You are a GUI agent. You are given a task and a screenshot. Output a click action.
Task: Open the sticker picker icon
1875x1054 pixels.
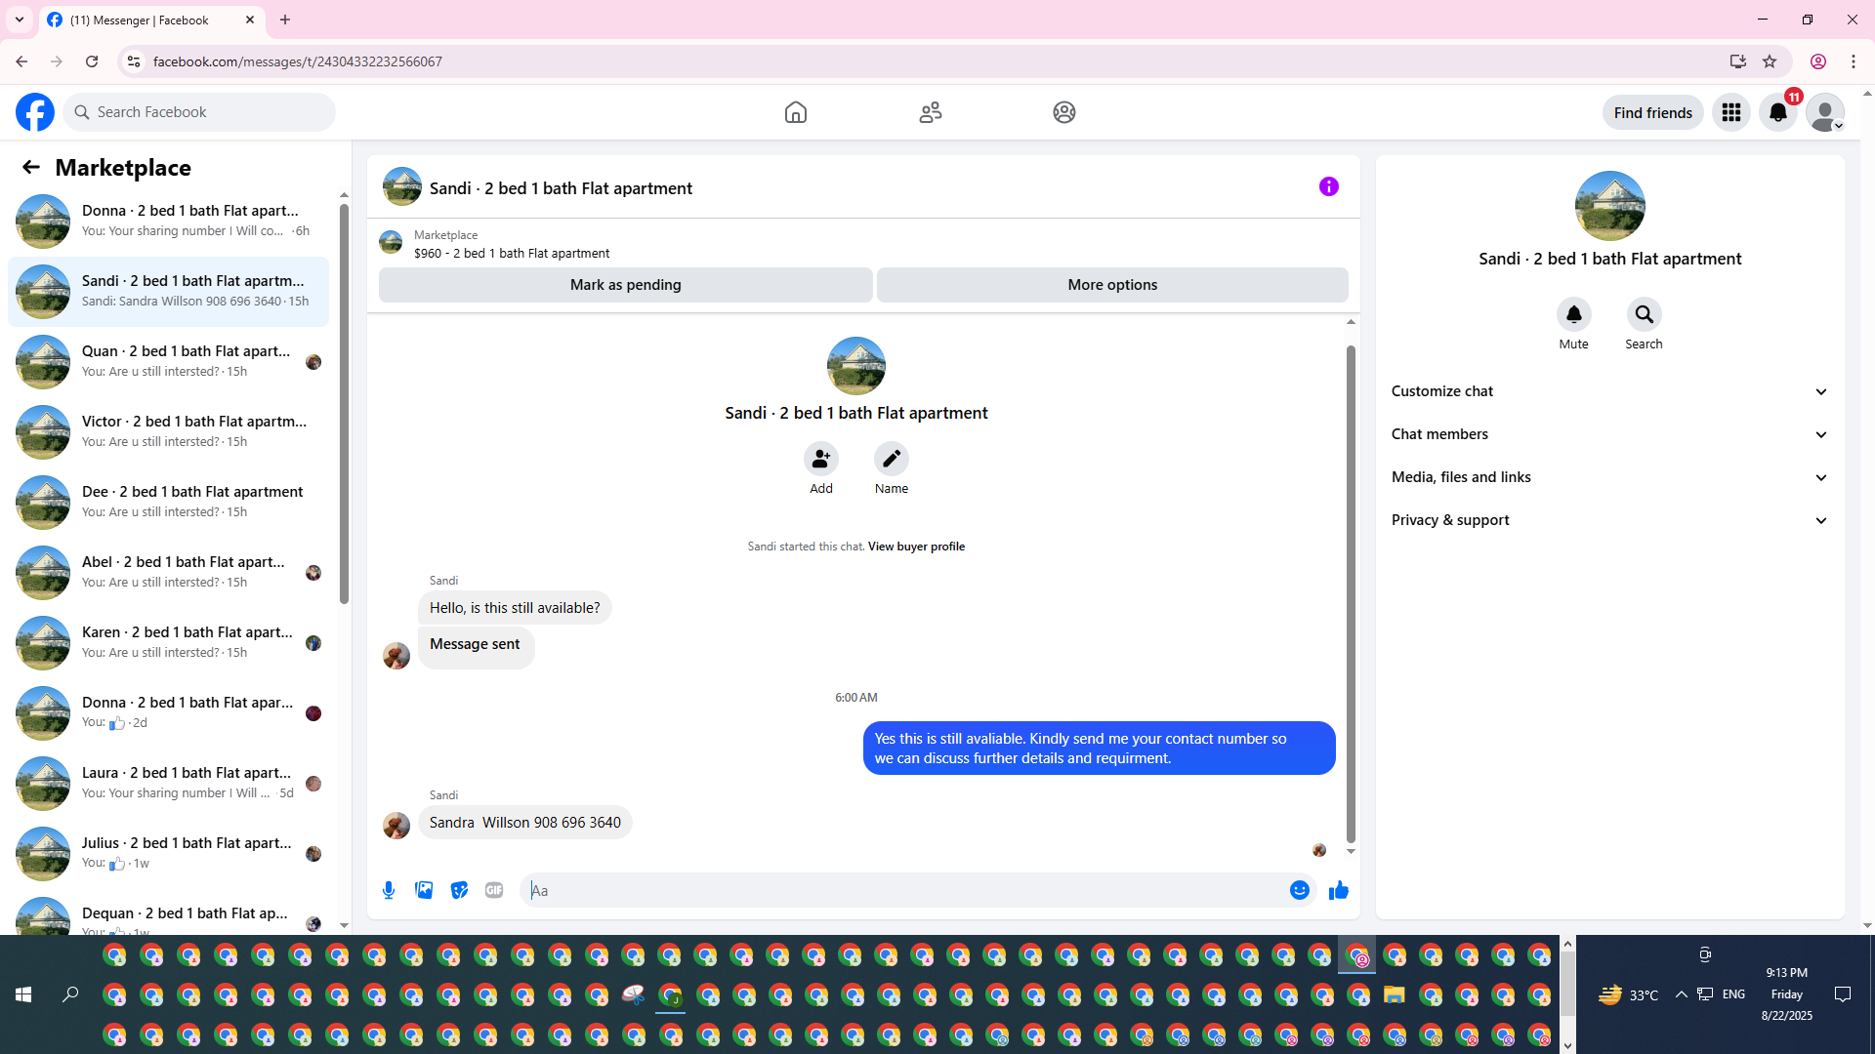coord(459,890)
